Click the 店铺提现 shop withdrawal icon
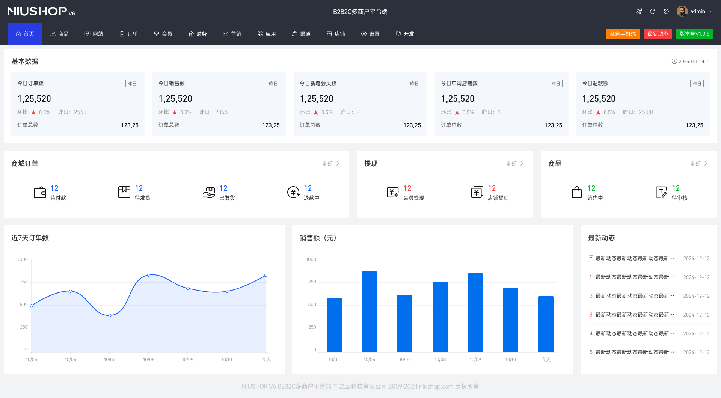Viewport: 721px width, 398px height. tap(477, 192)
